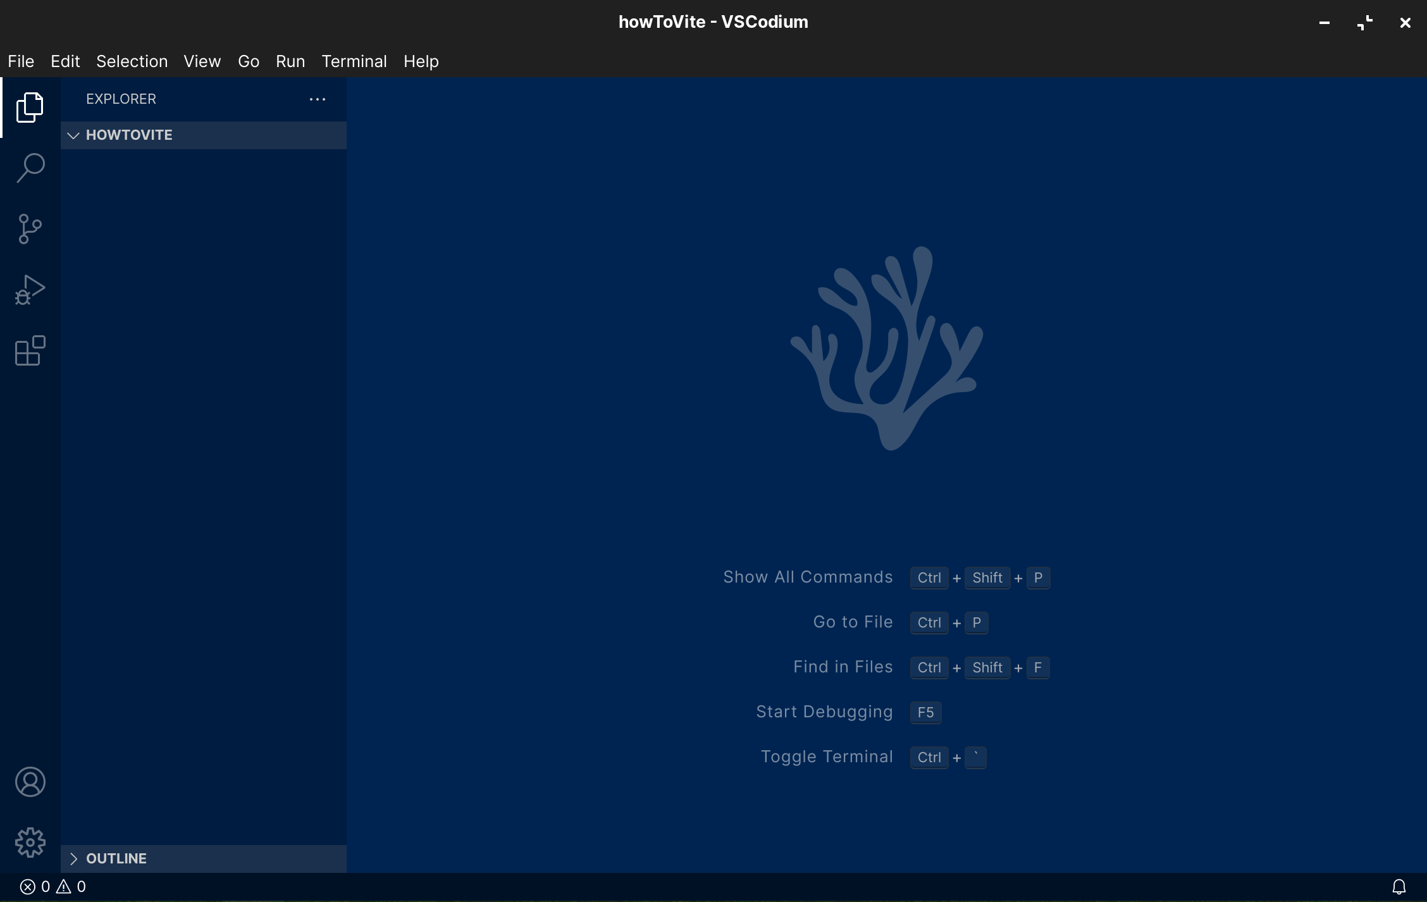The height and width of the screenshot is (902, 1427).
Task: Open the Search view in activity bar
Action: tap(30, 168)
